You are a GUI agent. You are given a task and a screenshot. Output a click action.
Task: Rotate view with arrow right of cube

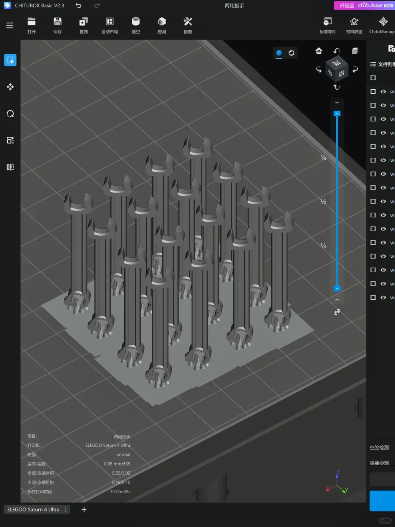coord(355,69)
